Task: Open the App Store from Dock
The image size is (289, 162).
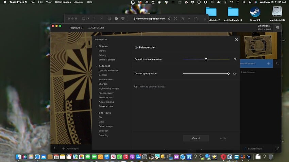Action: pos(138,157)
